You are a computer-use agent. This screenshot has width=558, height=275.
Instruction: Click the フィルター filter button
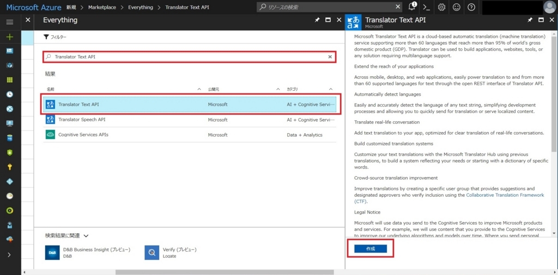(55, 37)
